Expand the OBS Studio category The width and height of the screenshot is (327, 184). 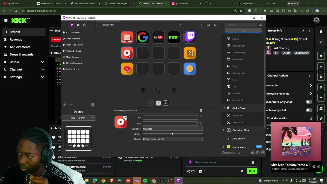224,139
